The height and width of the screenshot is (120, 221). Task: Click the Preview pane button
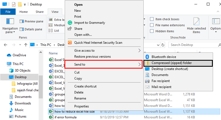(x=31, y=21)
